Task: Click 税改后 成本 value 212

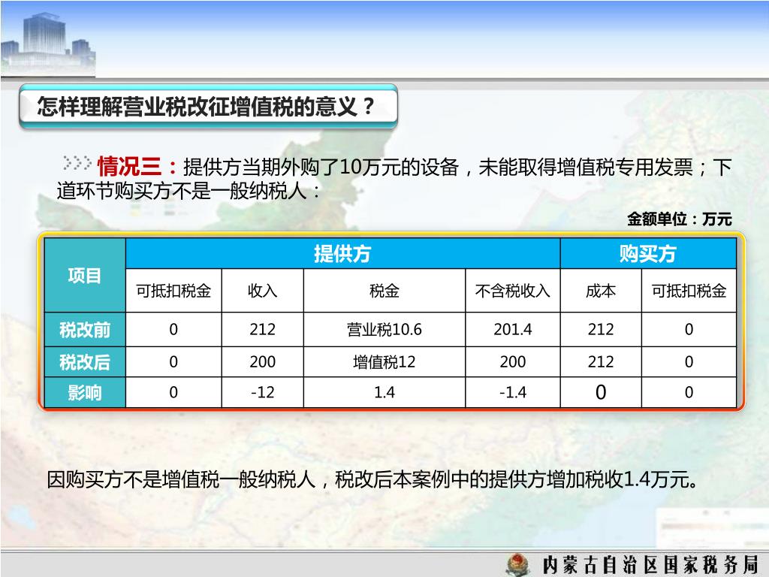Action: (601, 362)
